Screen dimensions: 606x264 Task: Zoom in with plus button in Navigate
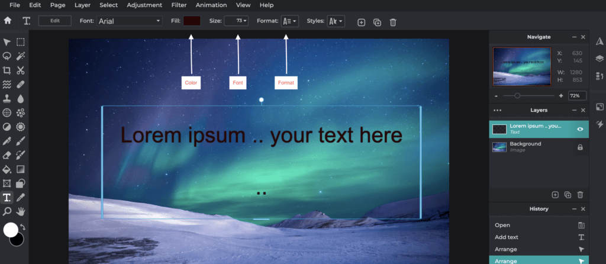point(561,96)
